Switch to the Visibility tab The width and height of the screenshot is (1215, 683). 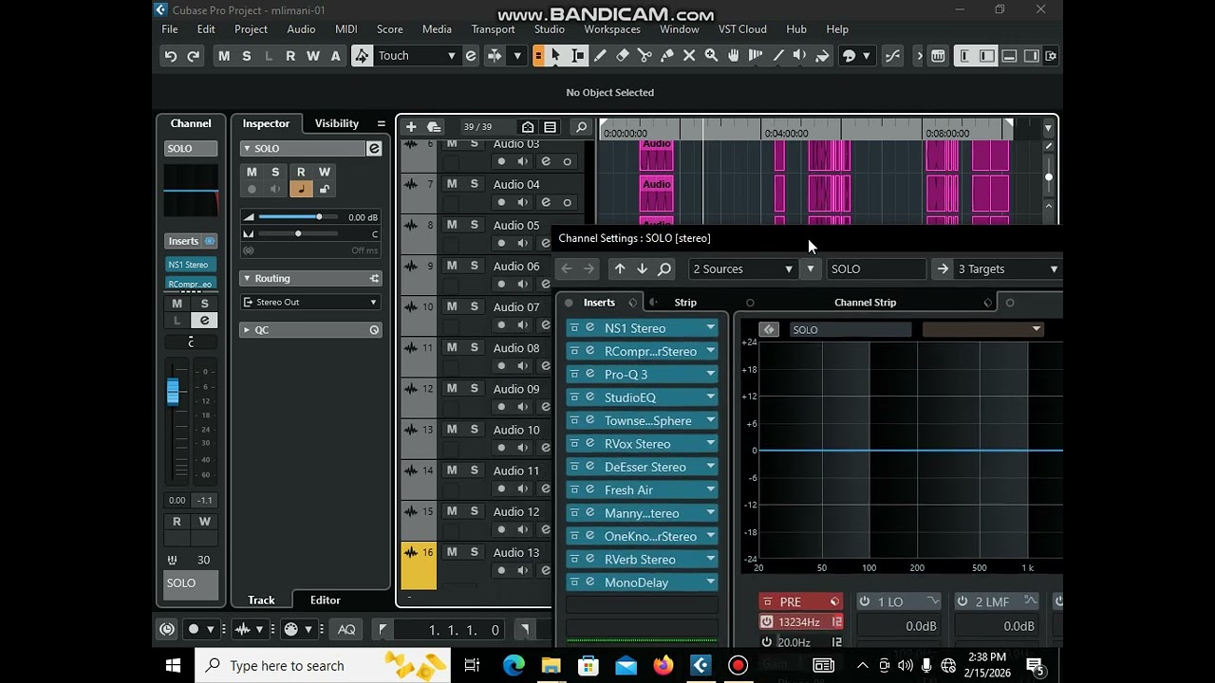tap(337, 124)
